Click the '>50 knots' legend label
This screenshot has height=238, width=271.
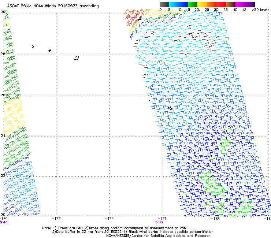(x=261, y=10)
